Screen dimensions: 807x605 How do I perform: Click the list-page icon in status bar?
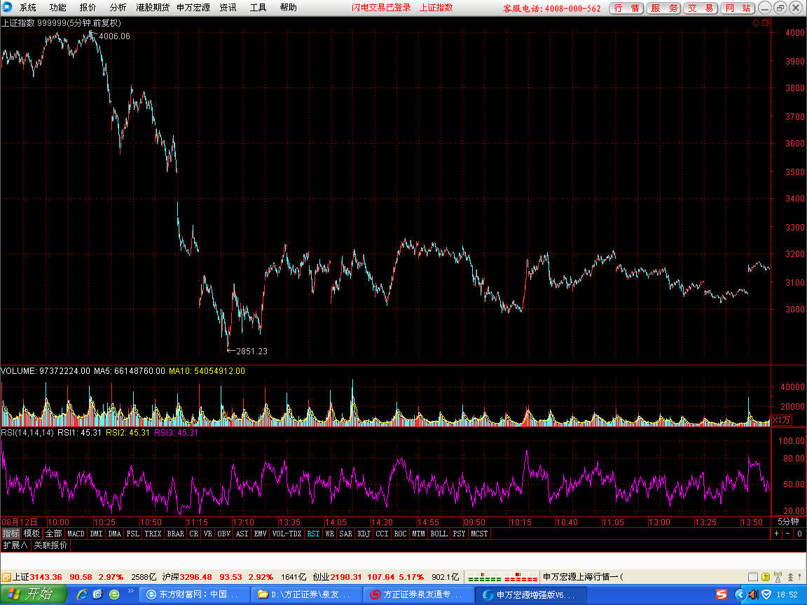coord(752,577)
